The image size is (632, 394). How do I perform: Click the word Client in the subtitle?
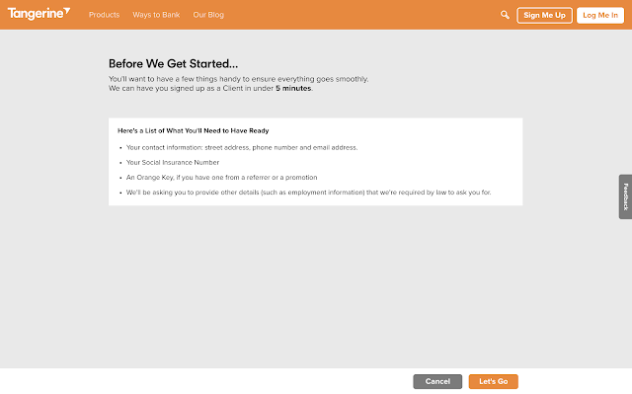[233, 88]
